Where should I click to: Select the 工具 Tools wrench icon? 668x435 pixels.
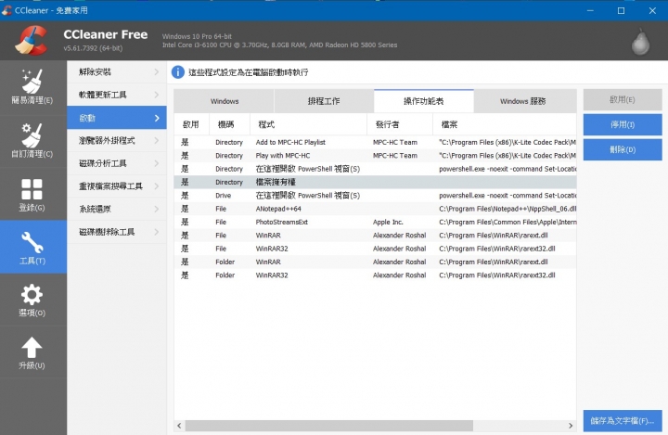[32, 242]
